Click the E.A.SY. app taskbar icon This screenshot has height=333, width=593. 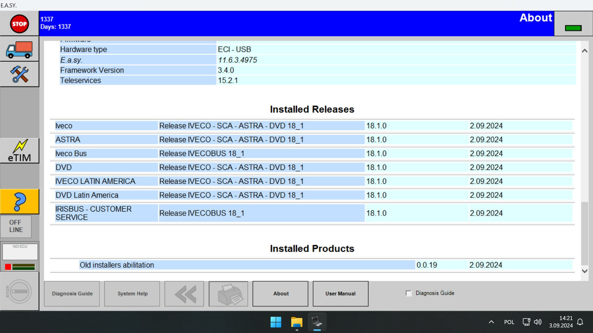click(x=318, y=322)
